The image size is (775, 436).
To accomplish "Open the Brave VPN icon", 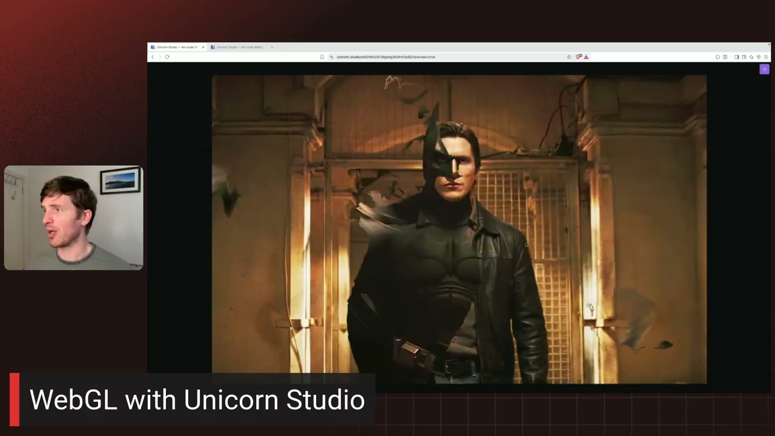I will [759, 57].
